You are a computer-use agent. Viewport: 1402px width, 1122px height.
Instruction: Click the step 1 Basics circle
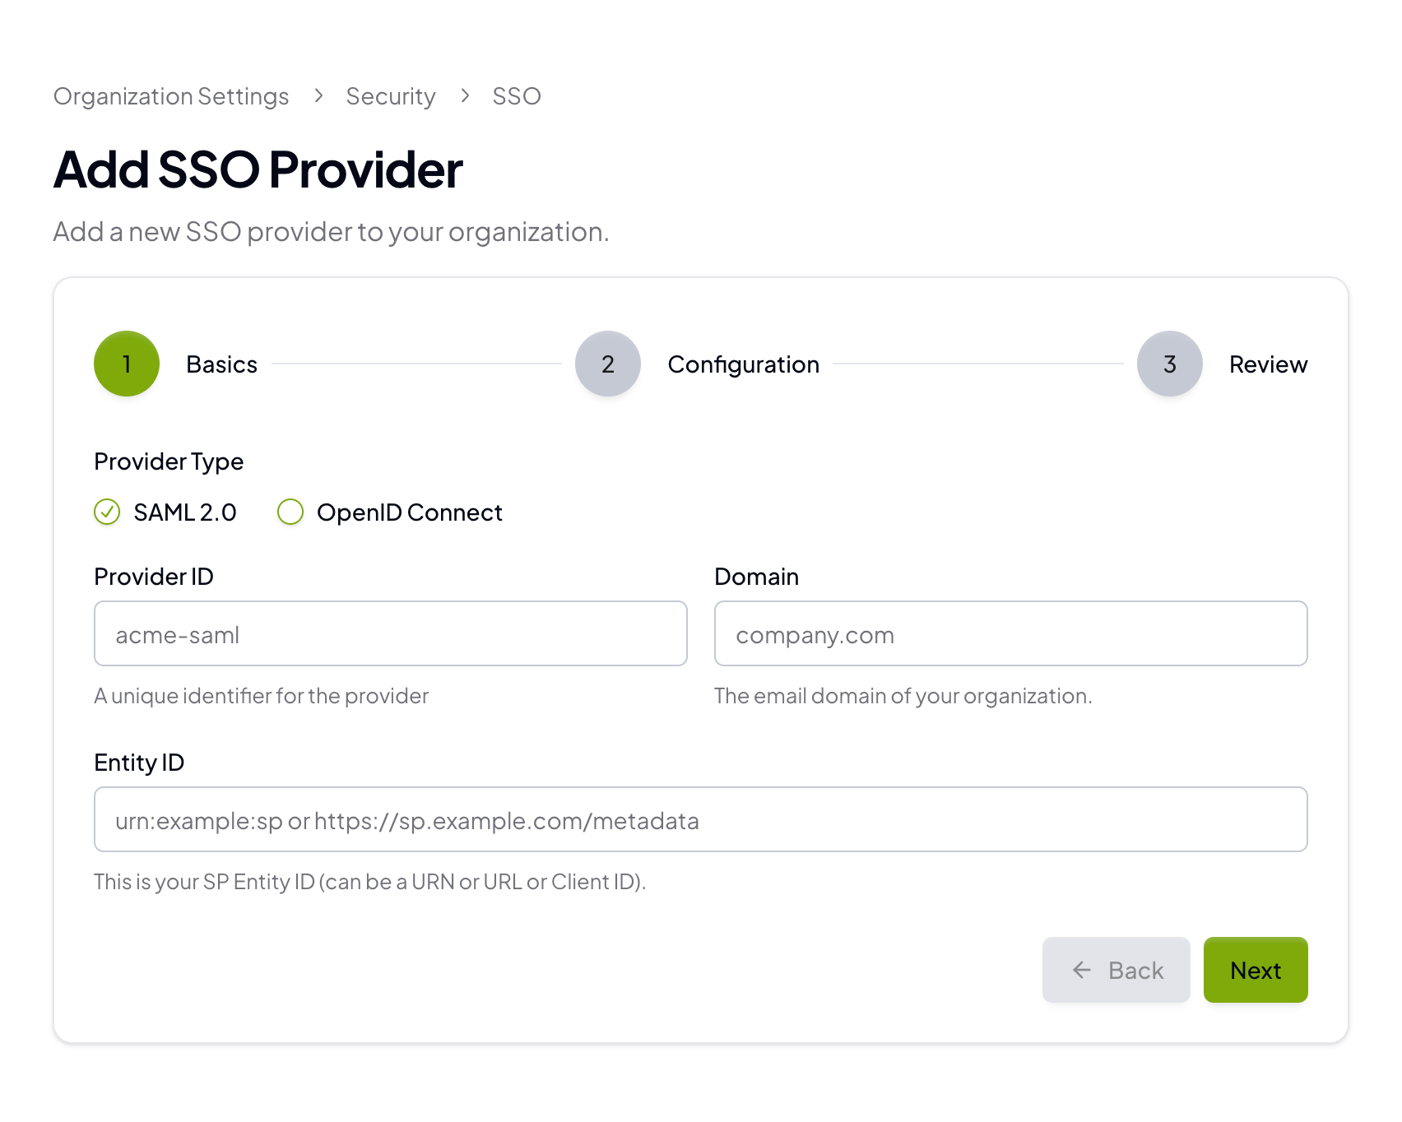pos(126,364)
